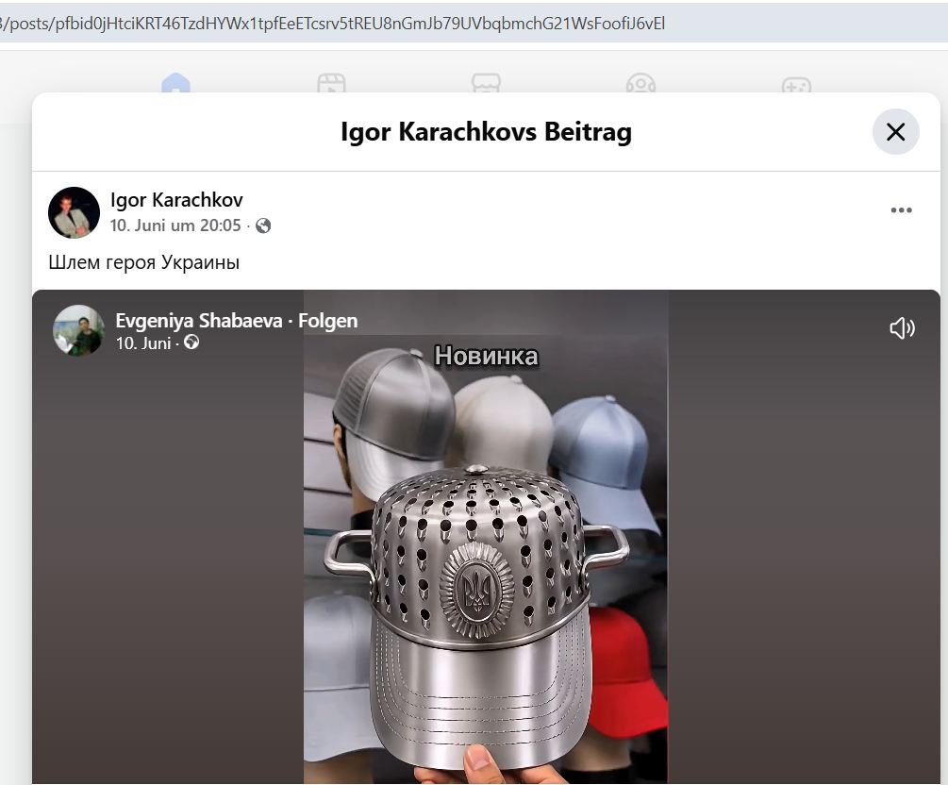Viewport: 948px width, 785px height.
Task: Toggle video sound with speaker icon
Action: [x=902, y=327]
